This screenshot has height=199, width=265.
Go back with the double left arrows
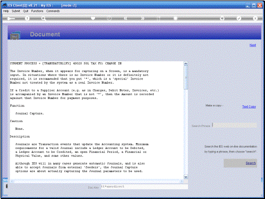[125, 18]
